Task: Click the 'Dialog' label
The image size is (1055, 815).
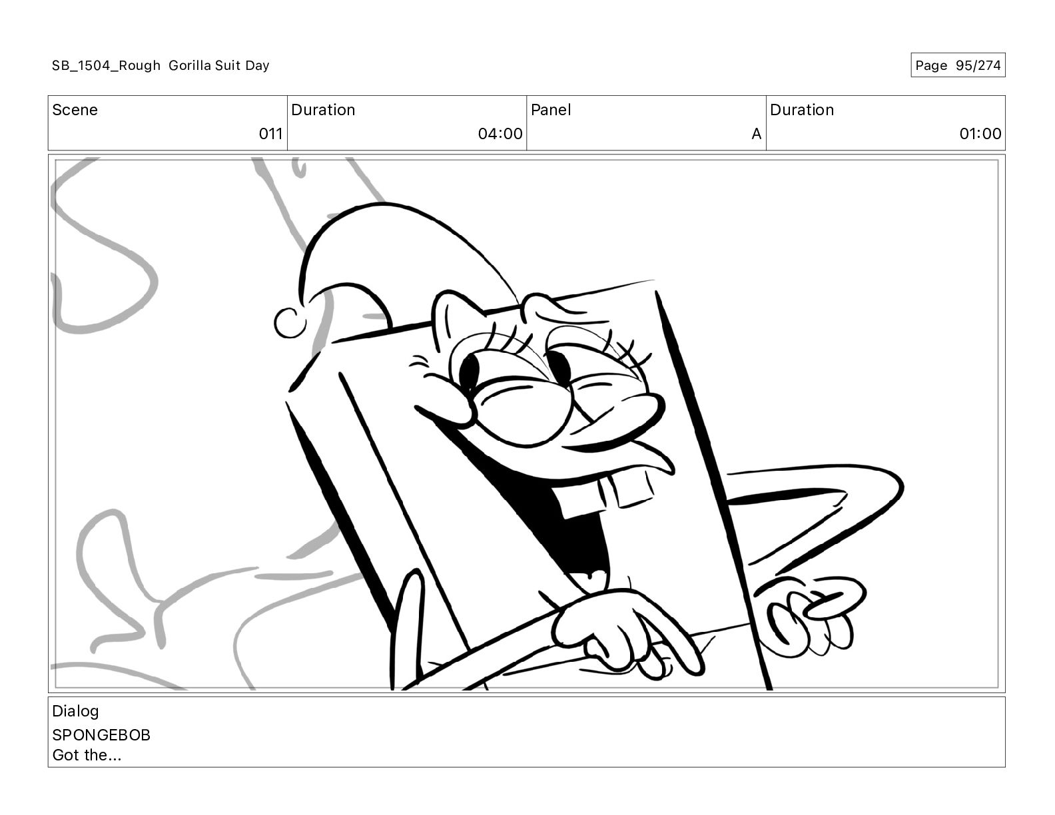Action: click(75, 711)
